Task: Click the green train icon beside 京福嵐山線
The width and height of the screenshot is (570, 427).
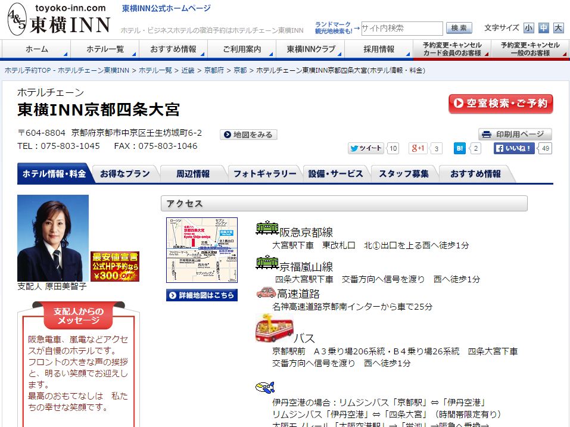Action: 267,262
